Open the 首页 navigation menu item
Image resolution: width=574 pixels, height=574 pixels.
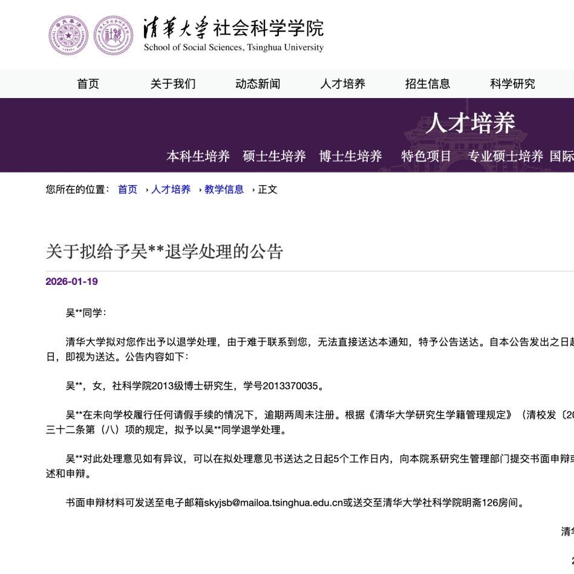point(88,84)
